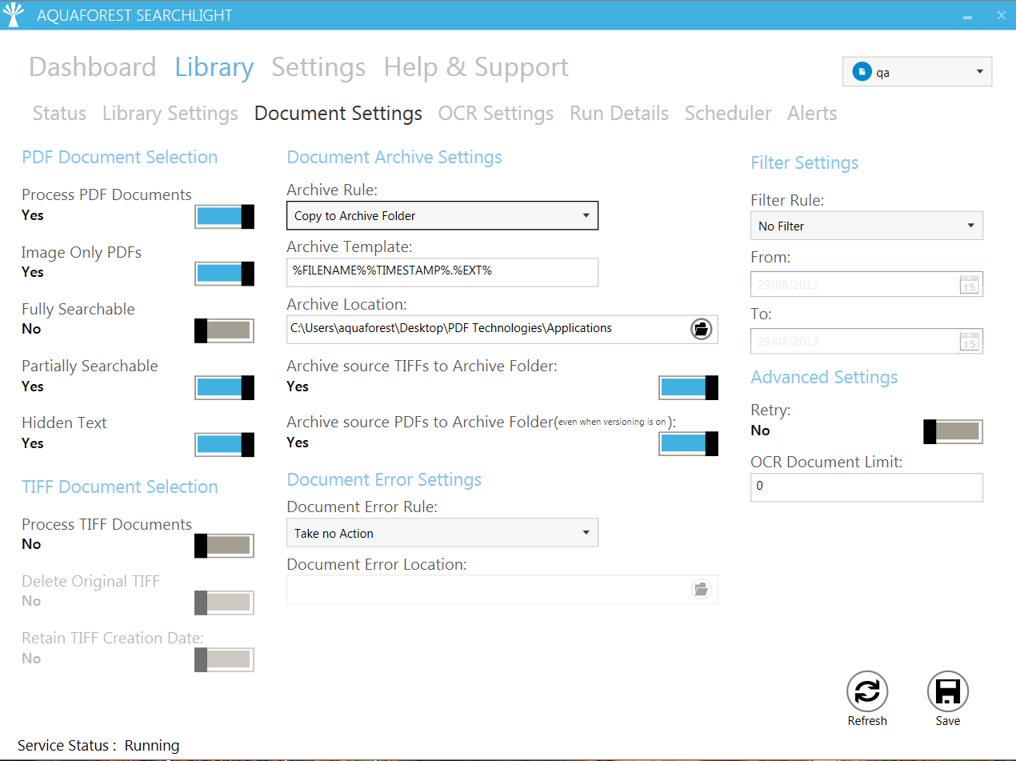This screenshot has width=1016, height=761.
Task: Open Help & Support section
Action: (476, 67)
